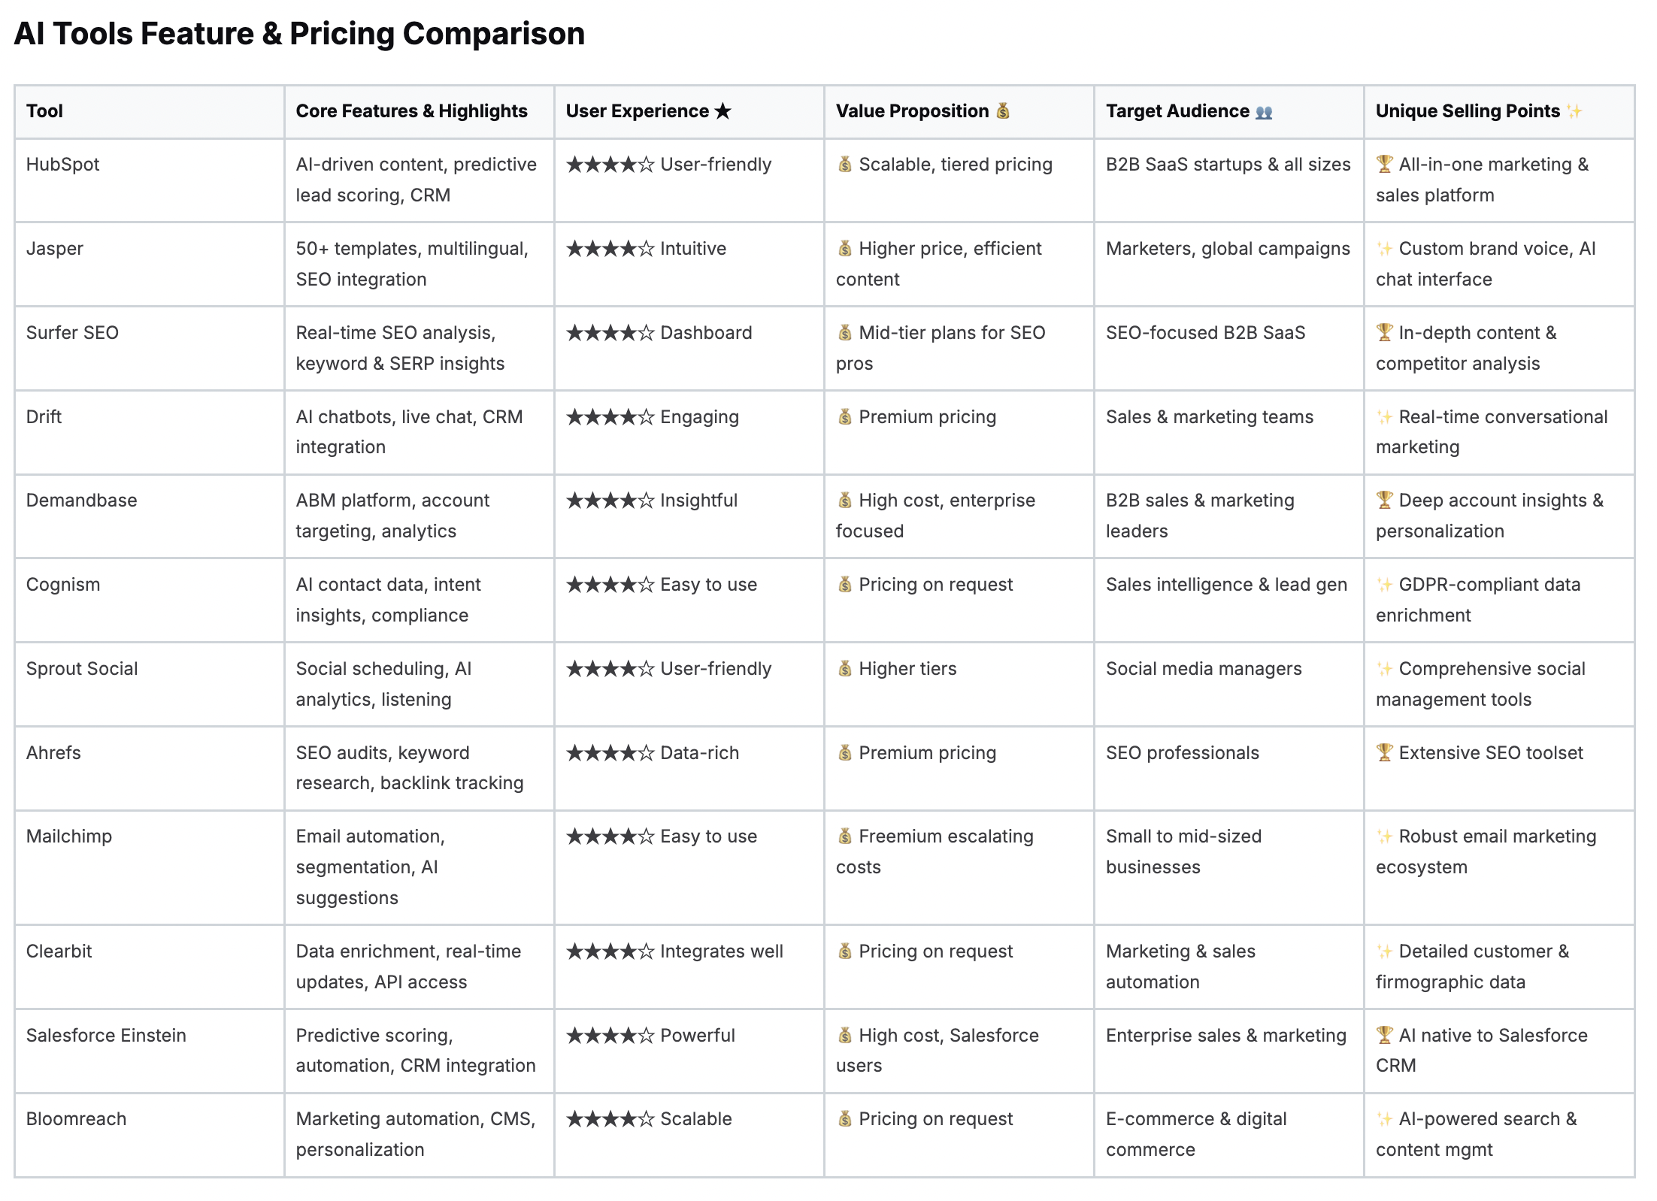Click the people icon in Target Audience header
1657x1201 pixels.
(1265, 112)
